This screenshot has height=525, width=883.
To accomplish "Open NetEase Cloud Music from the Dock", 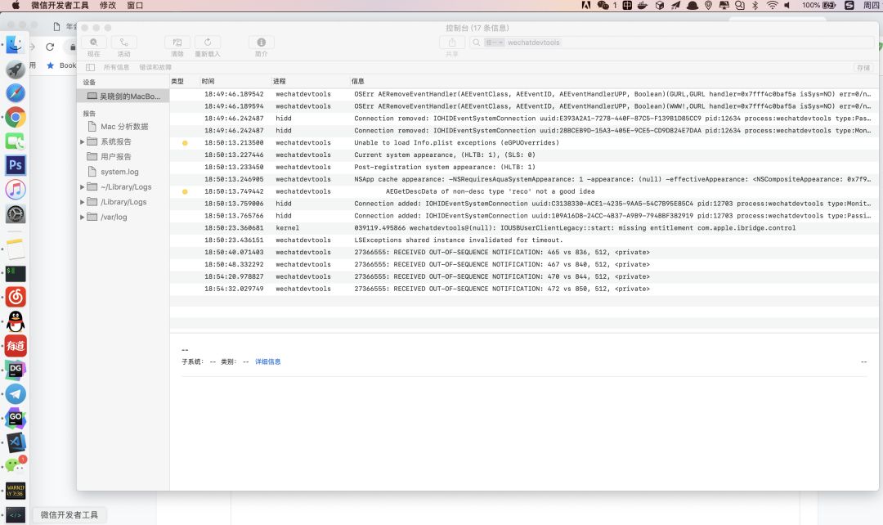I will pos(16,297).
